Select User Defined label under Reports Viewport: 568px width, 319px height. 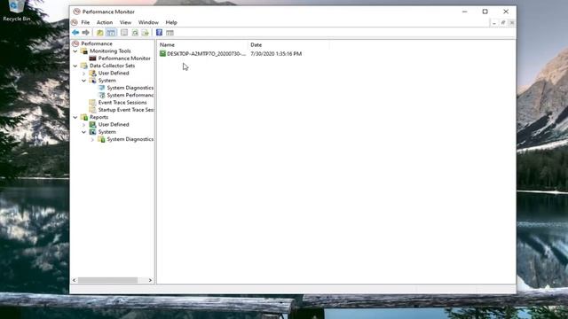(114, 124)
